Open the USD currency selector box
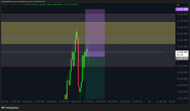Viewport: 190px width, 111px height. (x=182, y=5)
